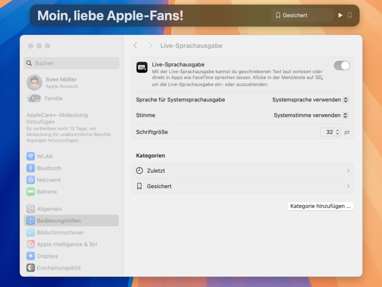Select WLAN label in sidebar
The width and height of the screenshot is (382, 287).
coord(45,156)
